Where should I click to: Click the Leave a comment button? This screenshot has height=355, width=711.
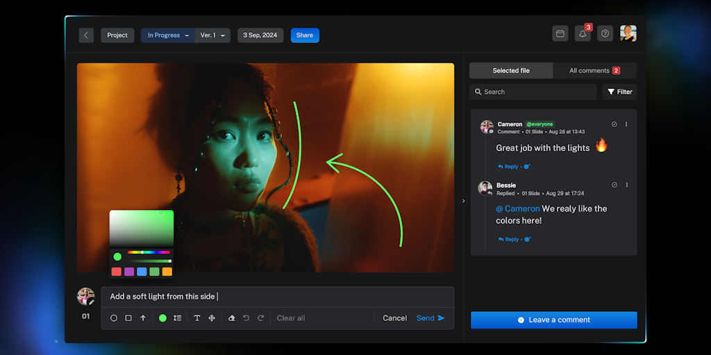click(x=553, y=320)
